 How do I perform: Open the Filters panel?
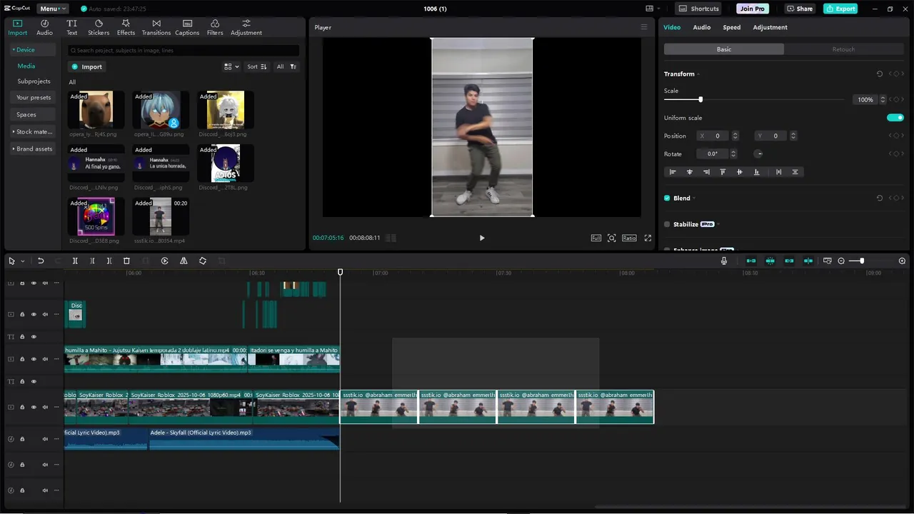pyautogui.click(x=215, y=27)
